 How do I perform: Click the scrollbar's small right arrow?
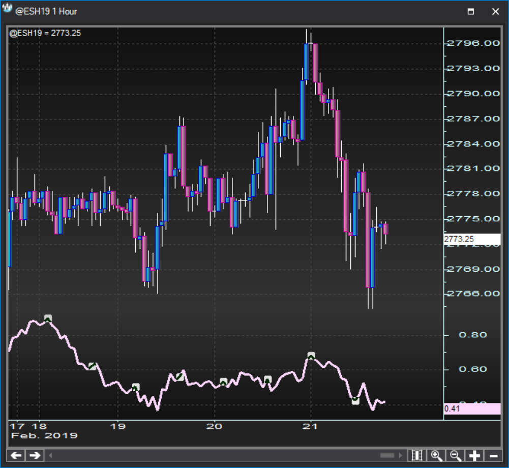tap(401, 455)
